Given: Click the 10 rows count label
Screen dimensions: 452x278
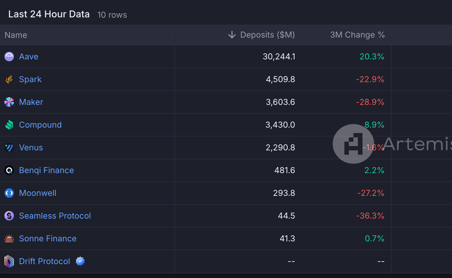Looking at the screenshot, I should (112, 15).
